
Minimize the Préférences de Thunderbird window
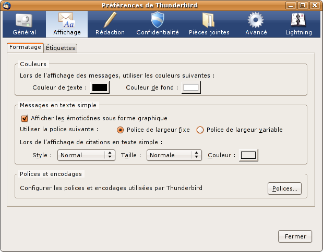(291, 6)
